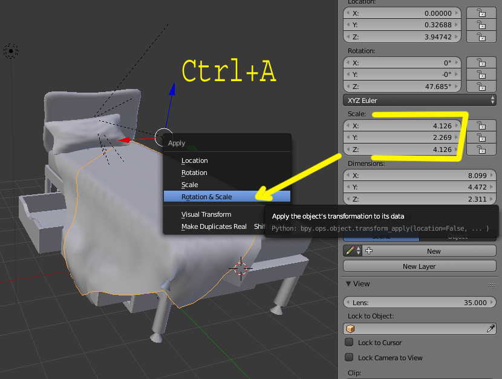The width and height of the screenshot is (502, 379).
Task: Open the XYZ Euler rotation mode dropdown
Action: (x=420, y=101)
